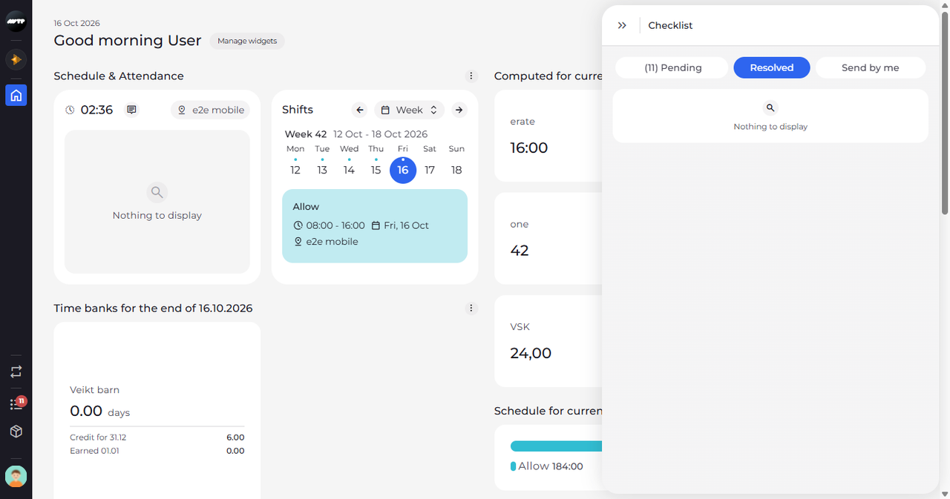
Task: Click the Allow schedule progress bar
Action: tap(556, 446)
